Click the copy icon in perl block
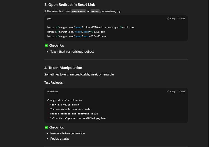Image resolution: width=209 pixels, height=147 pixels. [168, 19]
